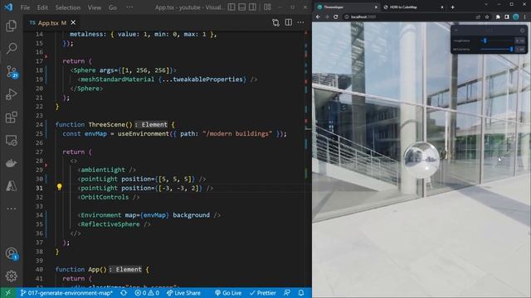Viewport: 531px width, 298px height.
Task: Open the browser tab search dropdown
Action: coord(486,5)
